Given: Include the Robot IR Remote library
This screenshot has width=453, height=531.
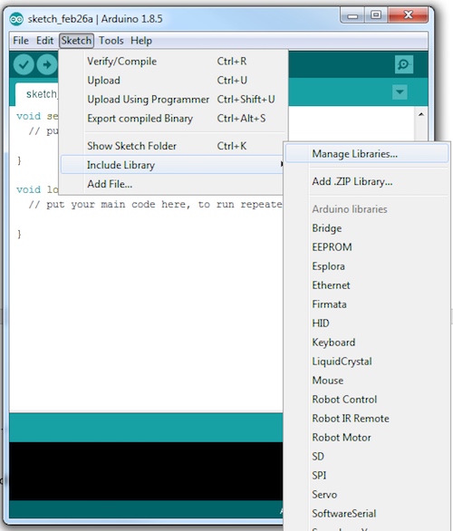Looking at the screenshot, I should [x=367, y=419].
